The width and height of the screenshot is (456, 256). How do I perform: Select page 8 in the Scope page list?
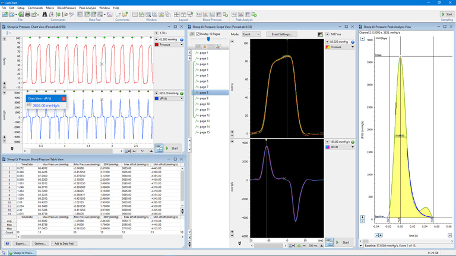pyautogui.click(x=204, y=92)
